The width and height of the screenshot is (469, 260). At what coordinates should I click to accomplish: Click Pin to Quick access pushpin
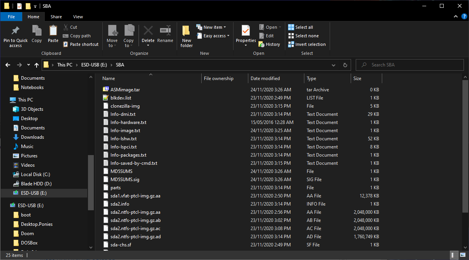pos(16,30)
